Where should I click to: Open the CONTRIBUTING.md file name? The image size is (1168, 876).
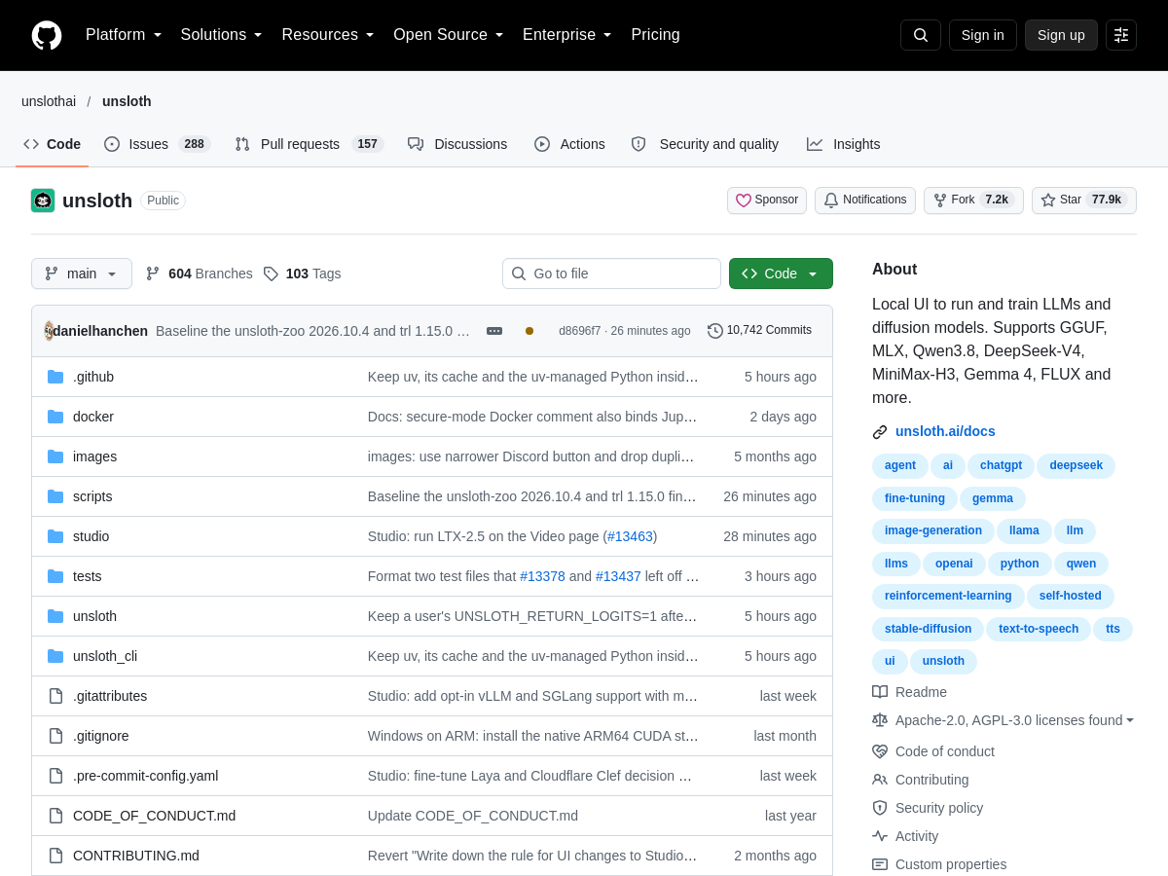pos(136,856)
